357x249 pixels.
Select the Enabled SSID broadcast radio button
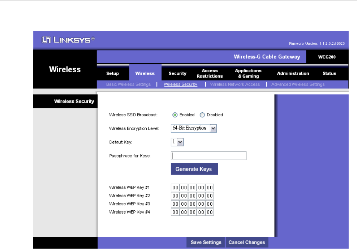175,115
